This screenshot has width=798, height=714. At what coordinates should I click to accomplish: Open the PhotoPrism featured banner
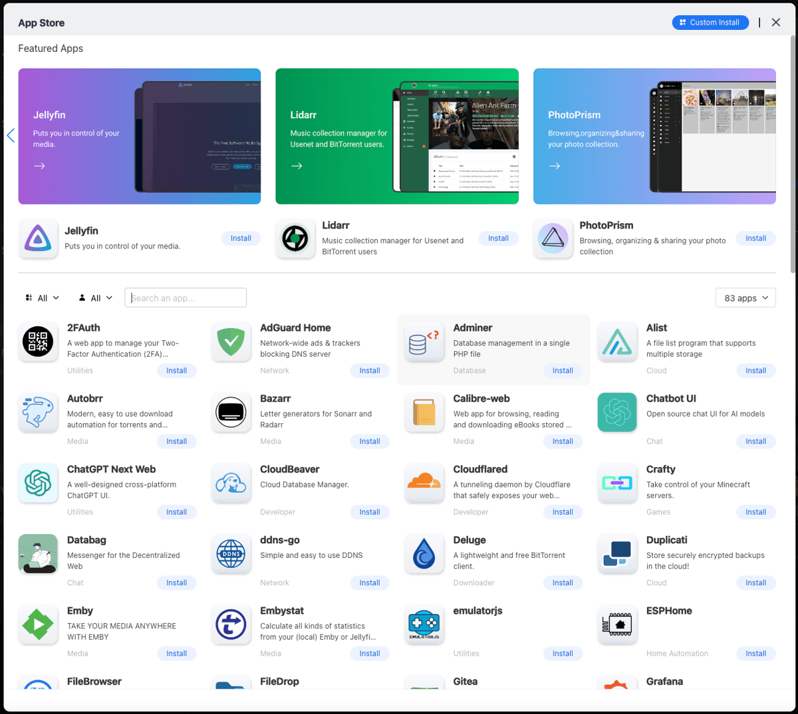(654, 136)
